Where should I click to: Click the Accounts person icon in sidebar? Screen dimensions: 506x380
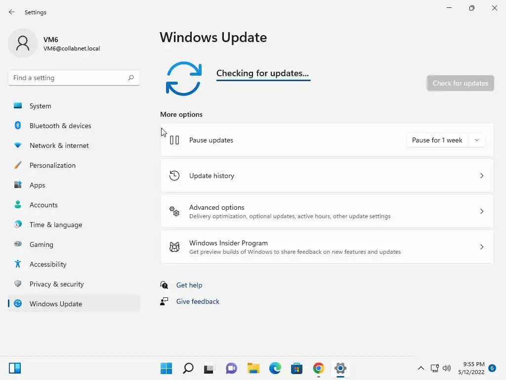[x=18, y=204]
